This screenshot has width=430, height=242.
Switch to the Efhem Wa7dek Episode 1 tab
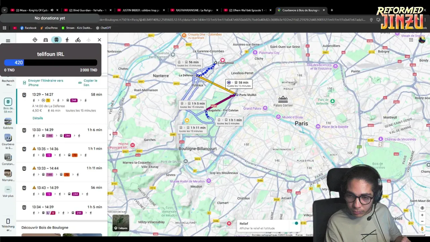click(247, 10)
